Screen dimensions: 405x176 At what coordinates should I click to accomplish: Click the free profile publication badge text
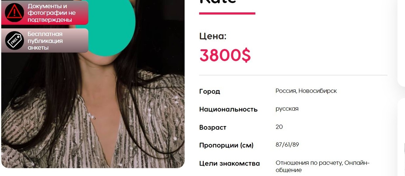45,41
